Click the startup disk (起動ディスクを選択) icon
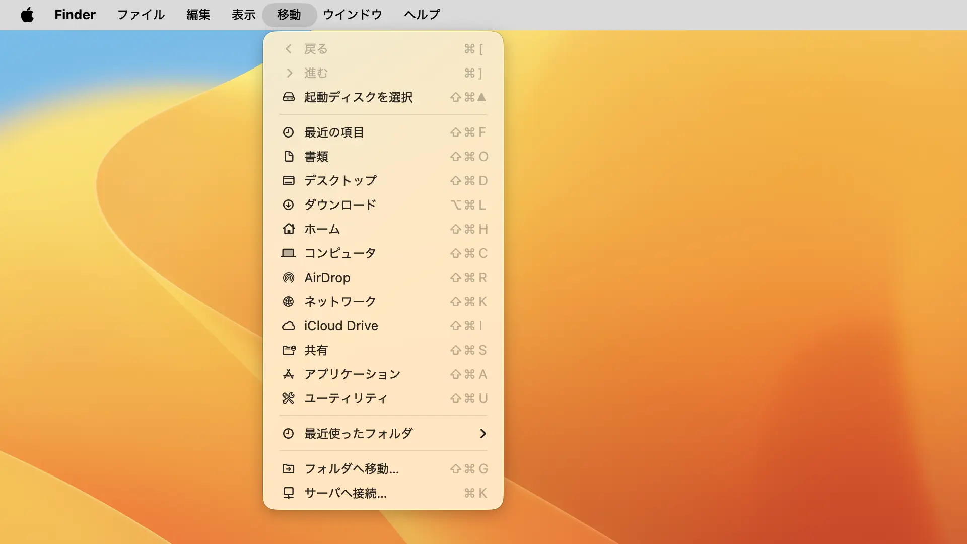The height and width of the screenshot is (544, 967). click(288, 97)
